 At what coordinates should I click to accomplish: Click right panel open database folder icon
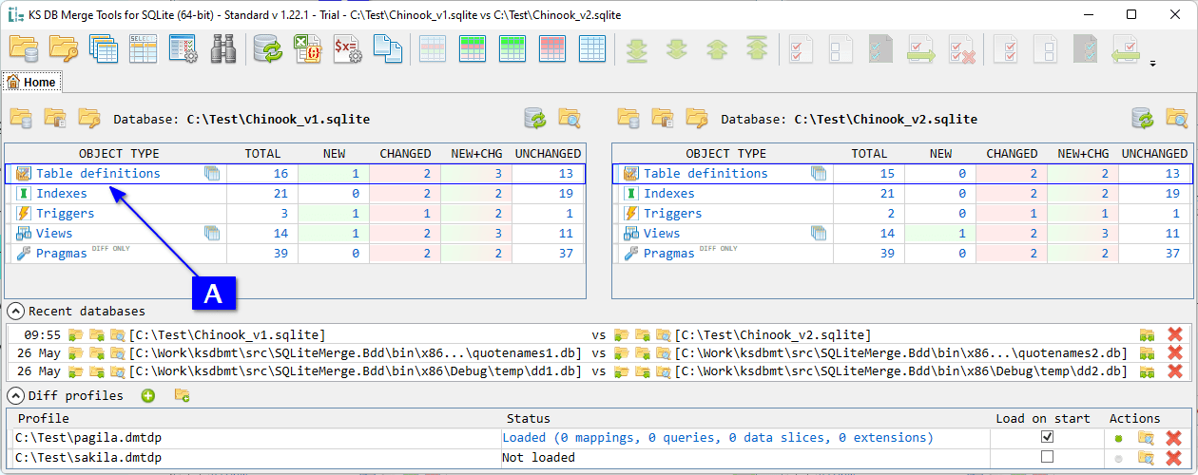click(x=628, y=119)
